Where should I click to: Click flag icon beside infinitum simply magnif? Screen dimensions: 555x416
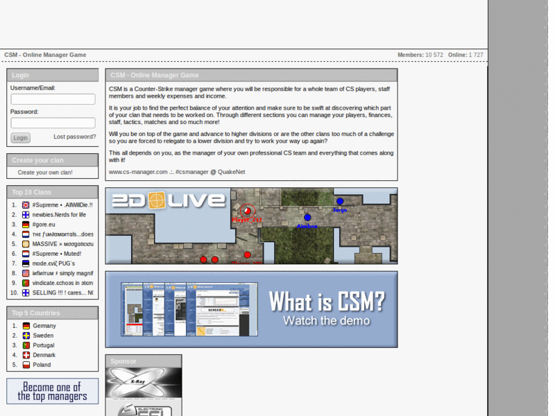pyautogui.click(x=26, y=273)
